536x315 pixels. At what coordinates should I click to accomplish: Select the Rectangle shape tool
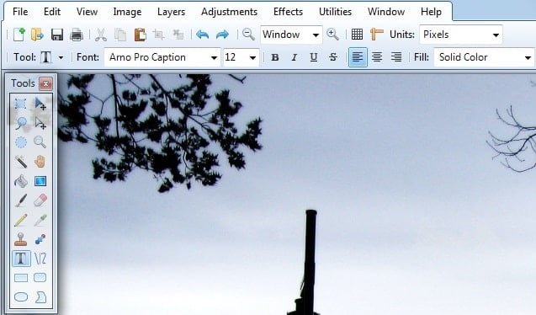pyautogui.click(x=21, y=278)
